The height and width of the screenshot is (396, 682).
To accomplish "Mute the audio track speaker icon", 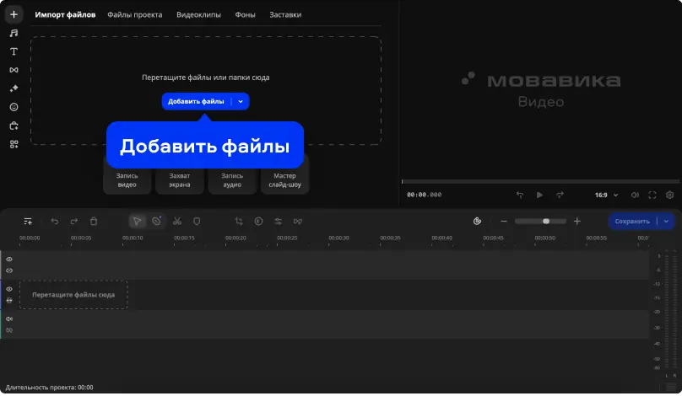I will coord(9,318).
